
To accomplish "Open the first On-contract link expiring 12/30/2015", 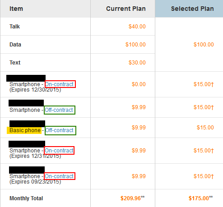I will click(x=59, y=84).
